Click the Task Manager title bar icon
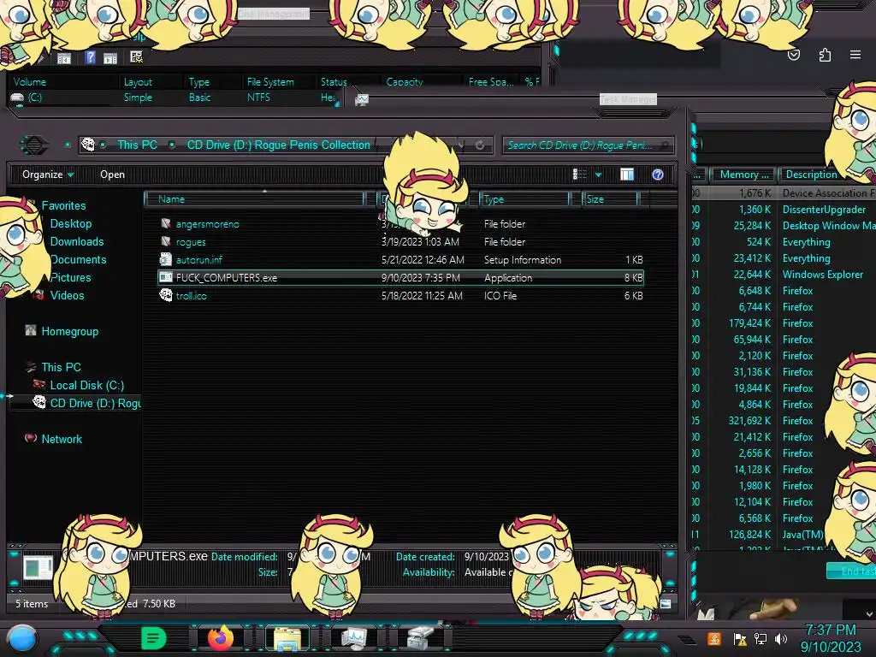The height and width of the screenshot is (657, 876). 362,100
